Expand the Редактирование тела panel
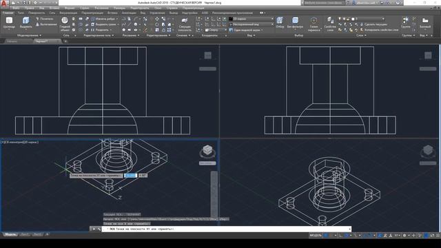This screenshot has width=441, height=248. 99,35
